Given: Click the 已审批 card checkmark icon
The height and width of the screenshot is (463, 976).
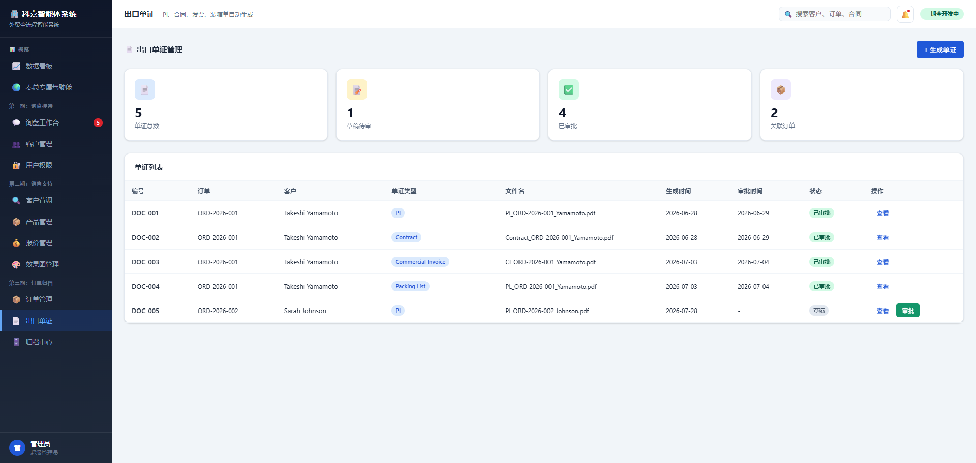Looking at the screenshot, I should point(569,89).
